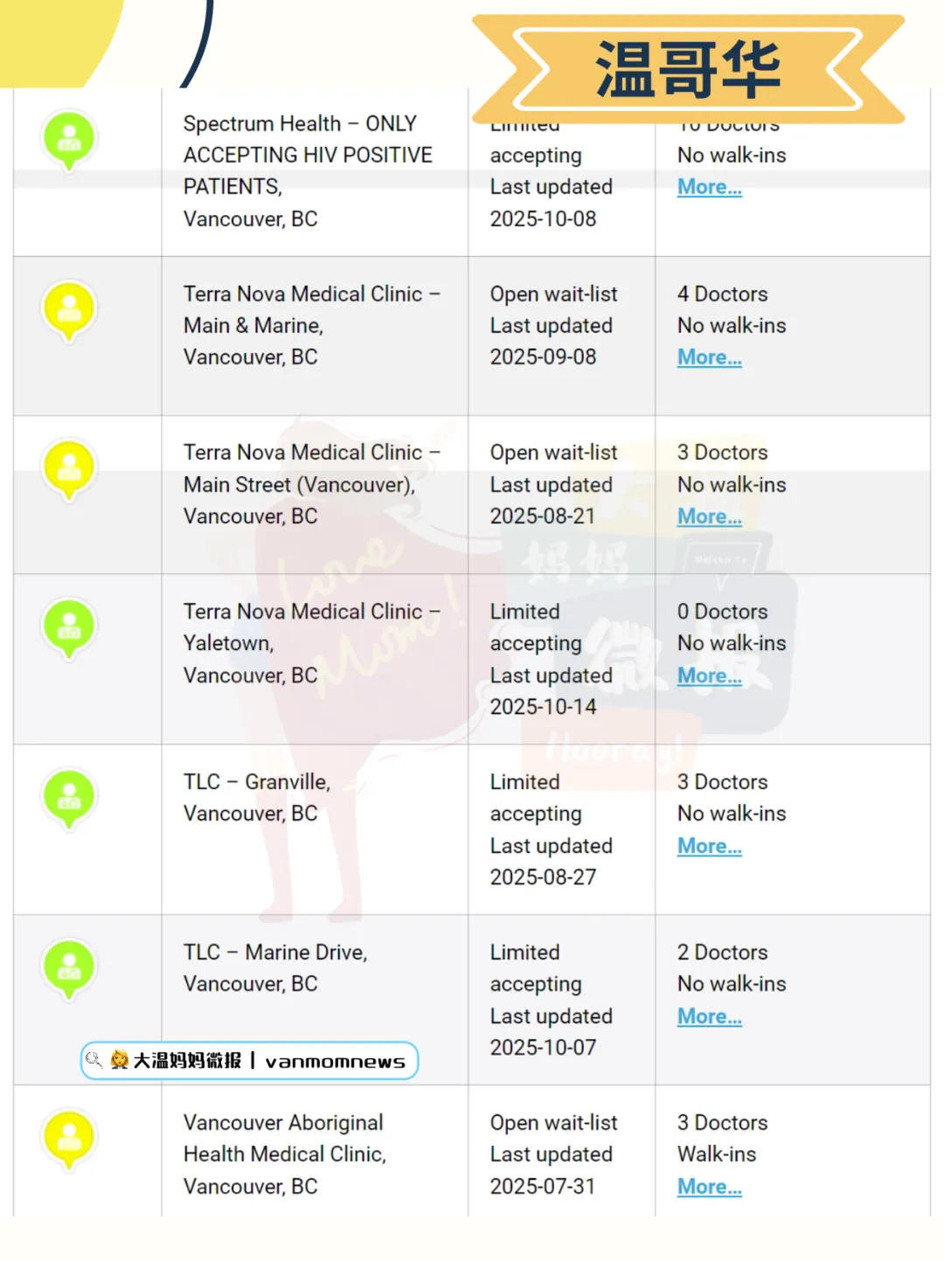The width and height of the screenshot is (944, 1261).
Task: Click yellow pin beside Terra Nova Main Street
Action: click(x=69, y=468)
